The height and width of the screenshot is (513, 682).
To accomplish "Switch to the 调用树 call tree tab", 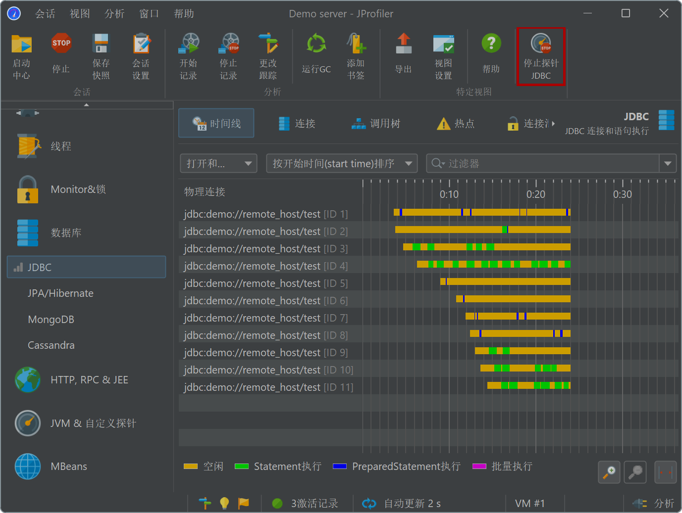I will [x=375, y=124].
